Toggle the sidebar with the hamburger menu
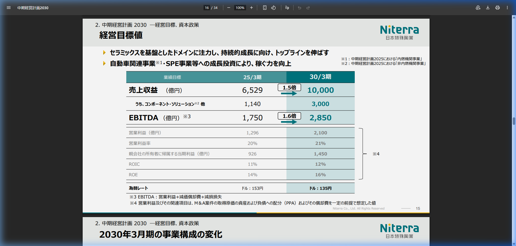The height and width of the screenshot is (246, 516). click(9, 8)
